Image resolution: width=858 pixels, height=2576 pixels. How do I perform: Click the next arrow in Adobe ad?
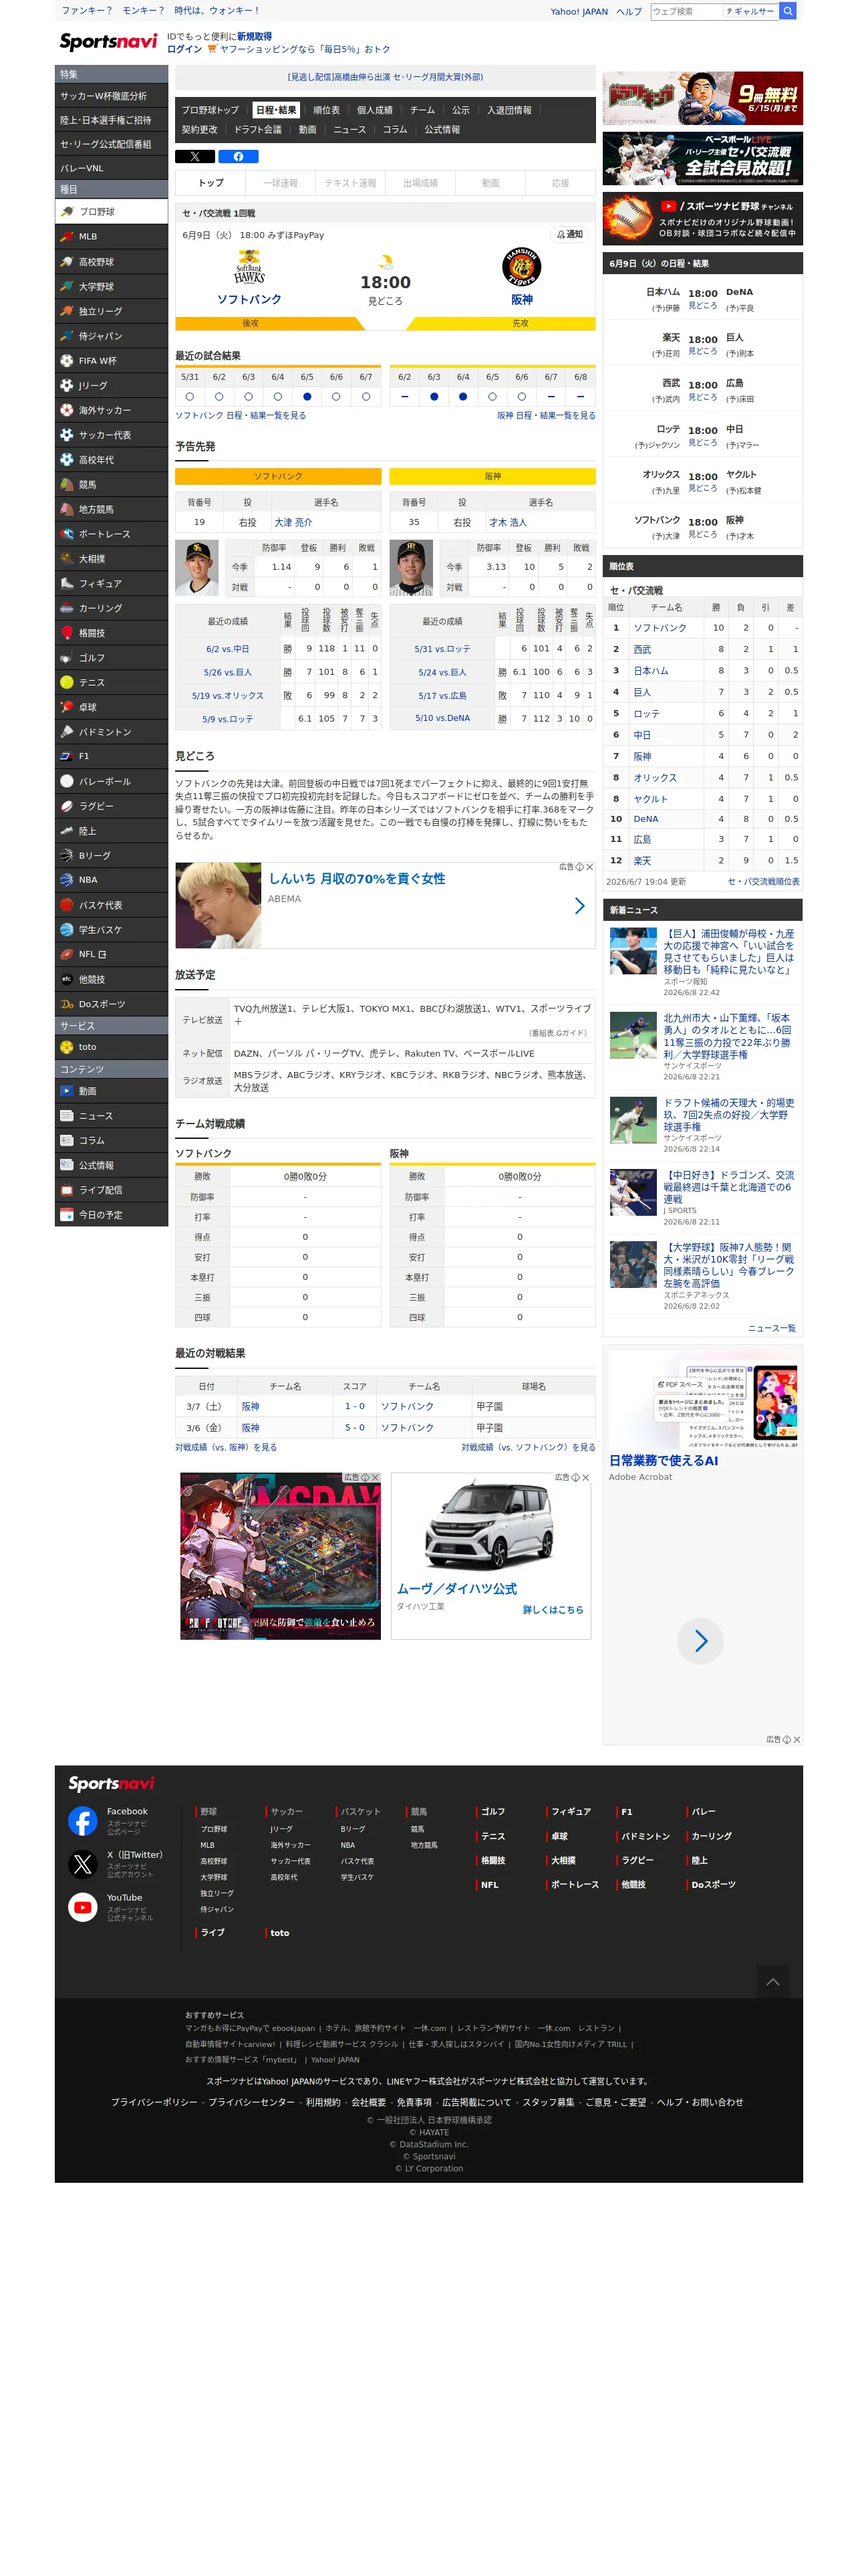pos(700,1641)
